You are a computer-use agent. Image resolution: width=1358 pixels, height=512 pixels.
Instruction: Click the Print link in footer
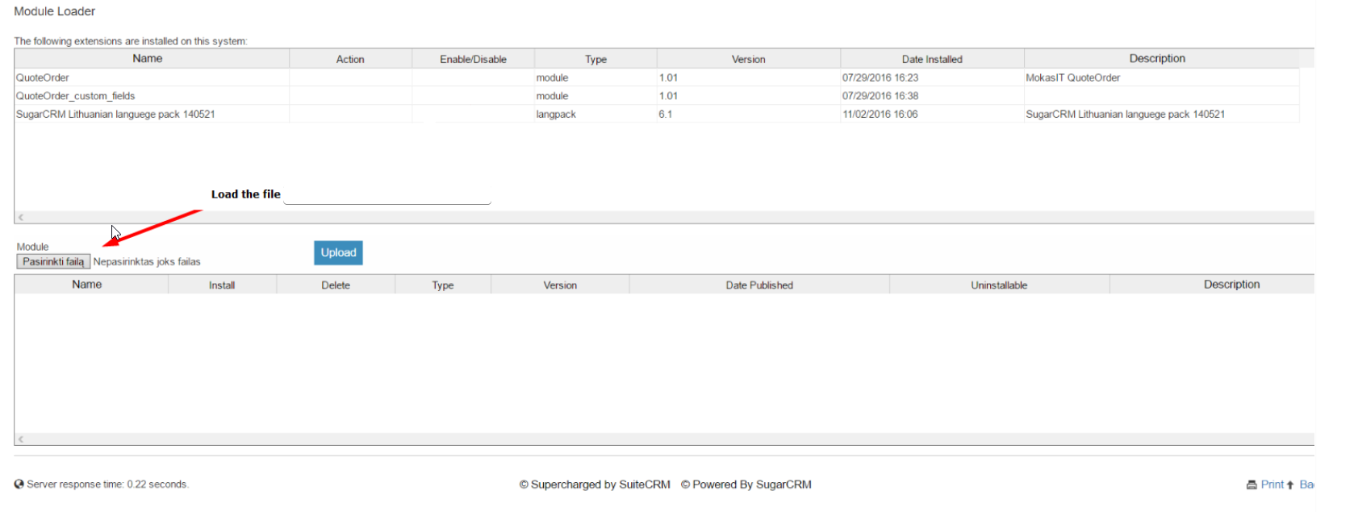click(x=1272, y=485)
